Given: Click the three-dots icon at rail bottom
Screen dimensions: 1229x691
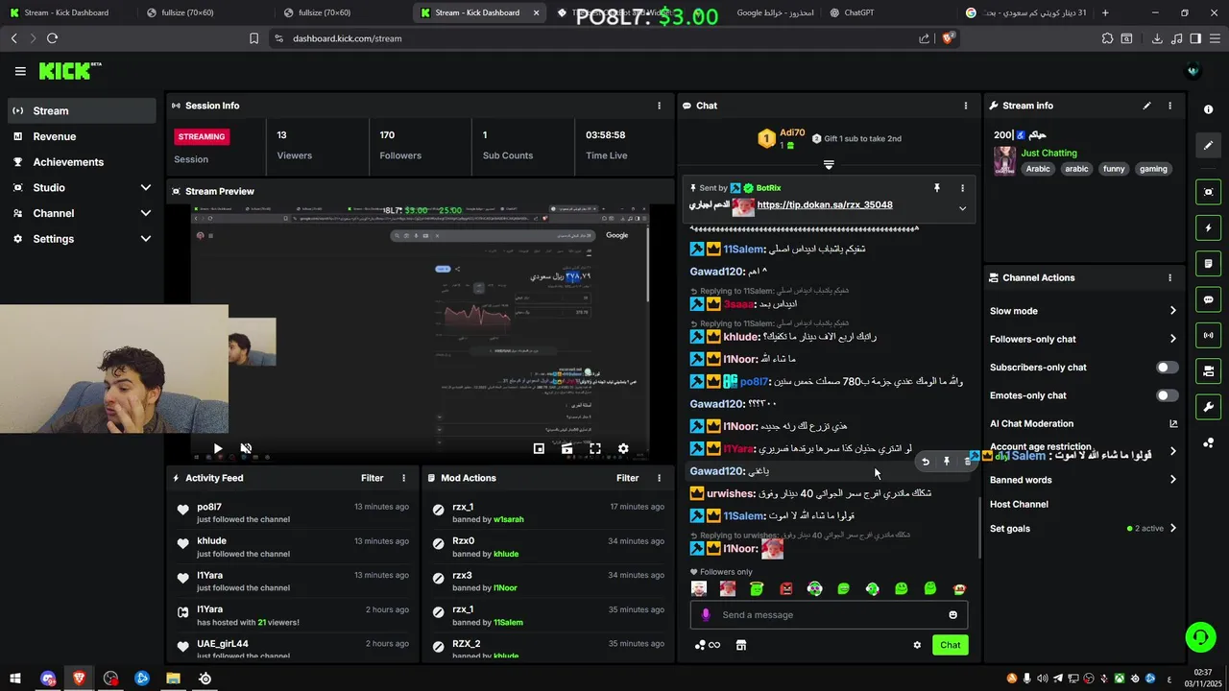Looking at the screenshot, I should coord(1208,442).
